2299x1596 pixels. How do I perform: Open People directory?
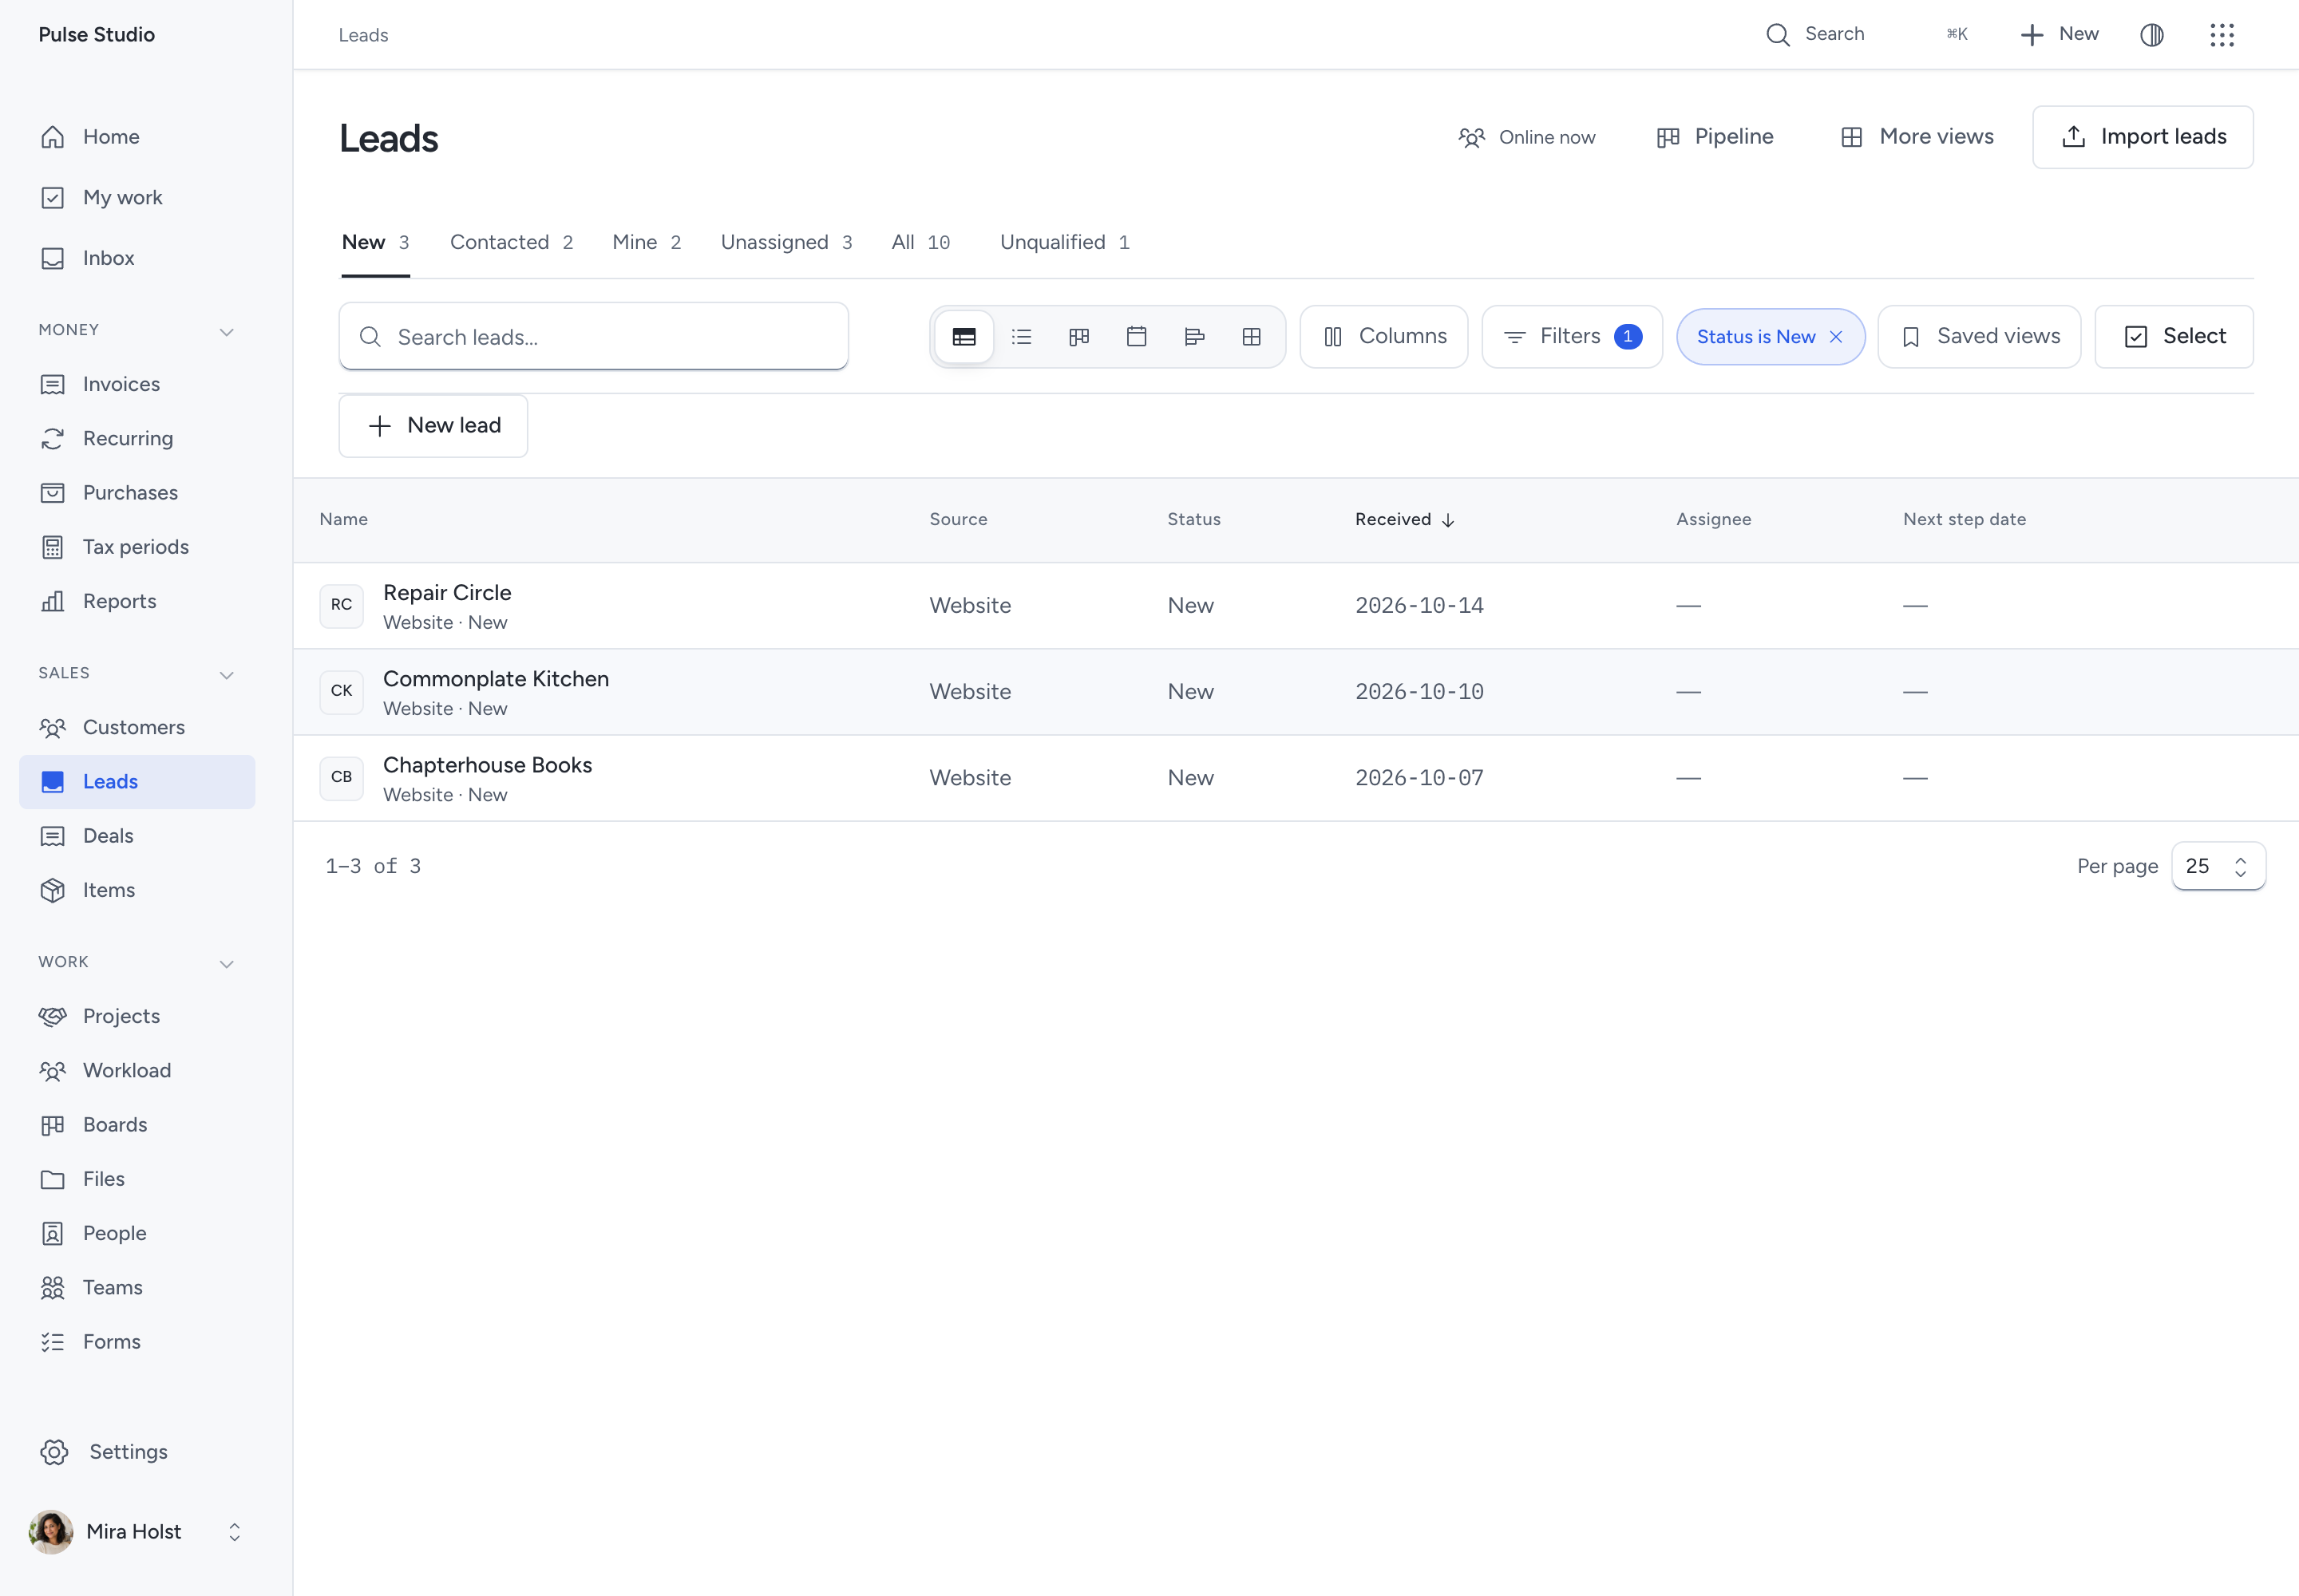click(137, 1233)
